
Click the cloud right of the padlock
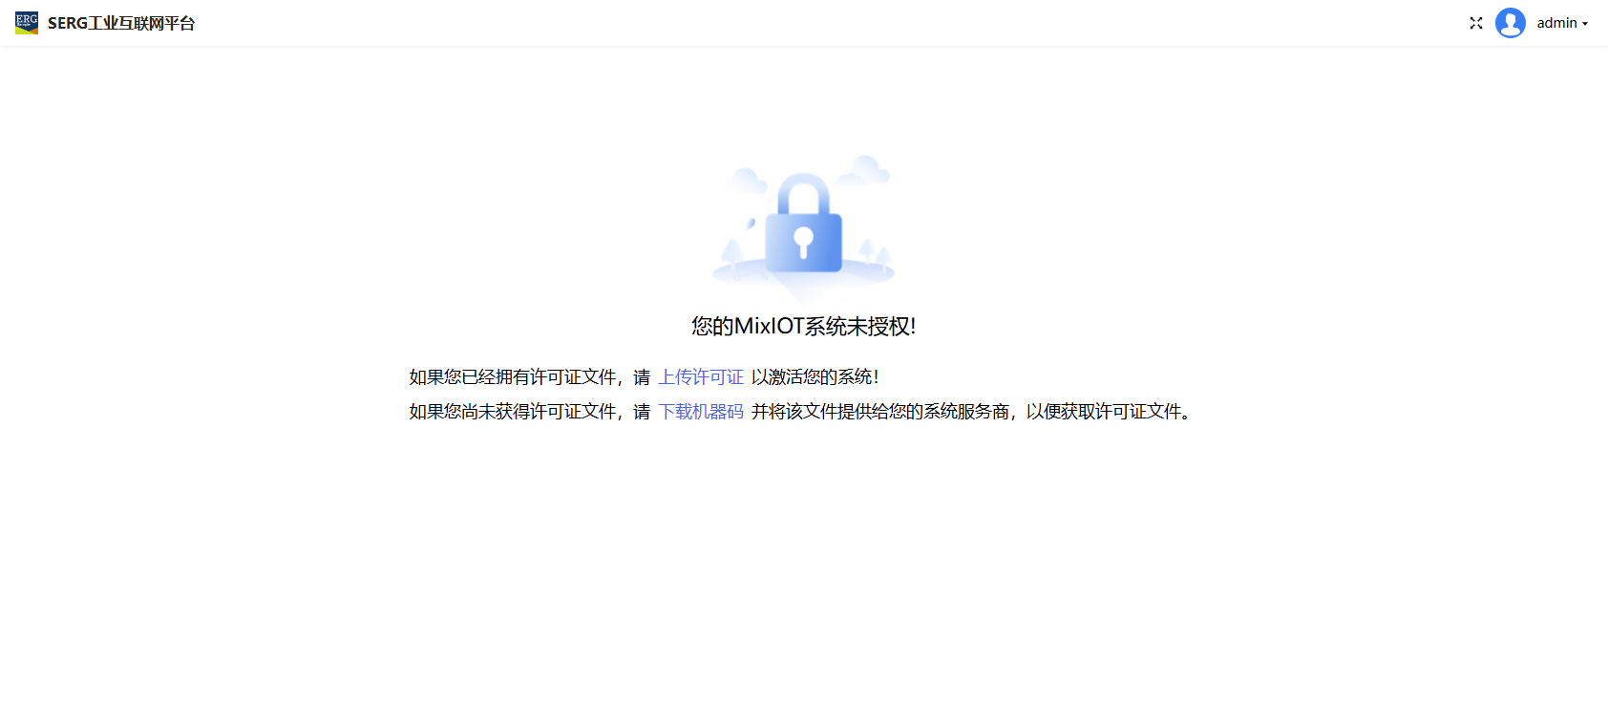[x=864, y=169]
